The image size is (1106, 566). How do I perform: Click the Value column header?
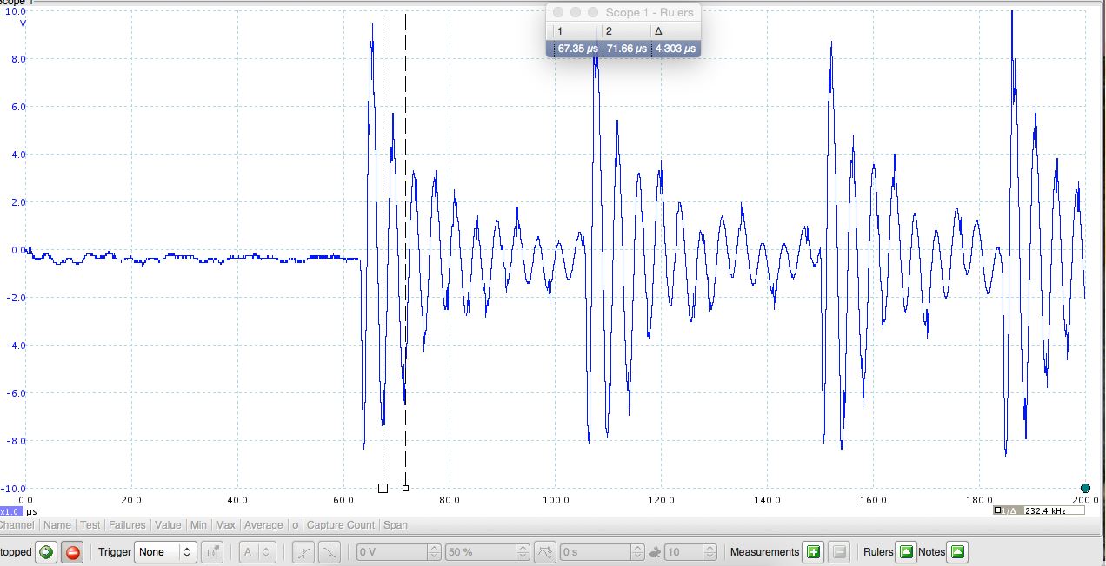pos(168,525)
